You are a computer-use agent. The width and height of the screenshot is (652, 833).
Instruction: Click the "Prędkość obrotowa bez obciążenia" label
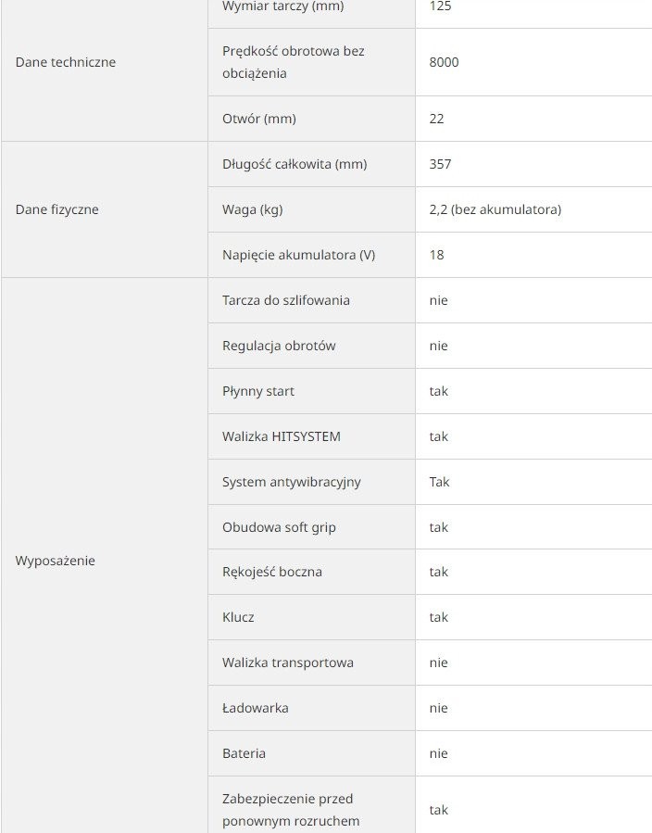point(294,62)
